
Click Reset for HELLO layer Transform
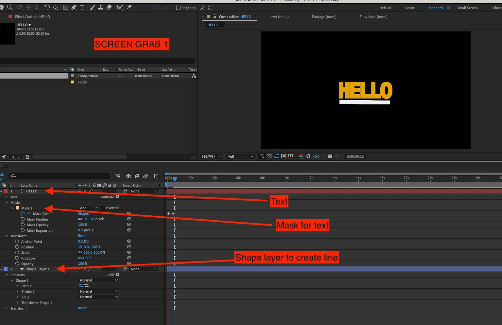tap(82, 236)
